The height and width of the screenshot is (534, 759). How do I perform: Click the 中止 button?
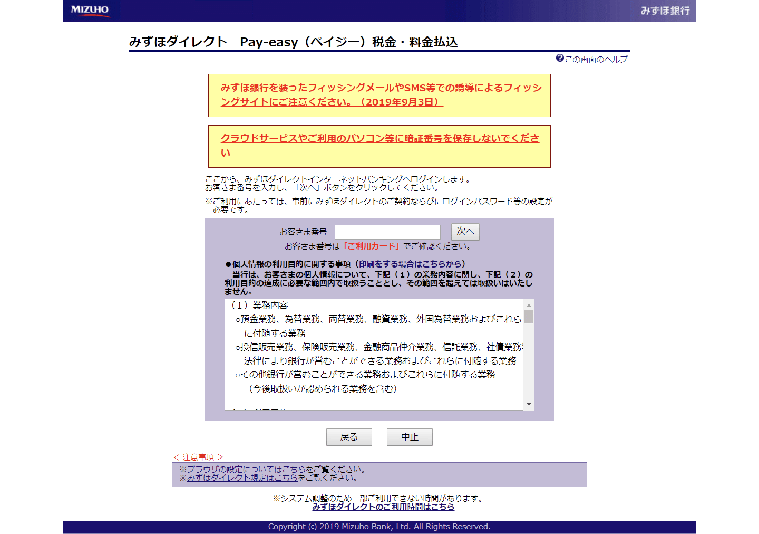pos(410,437)
